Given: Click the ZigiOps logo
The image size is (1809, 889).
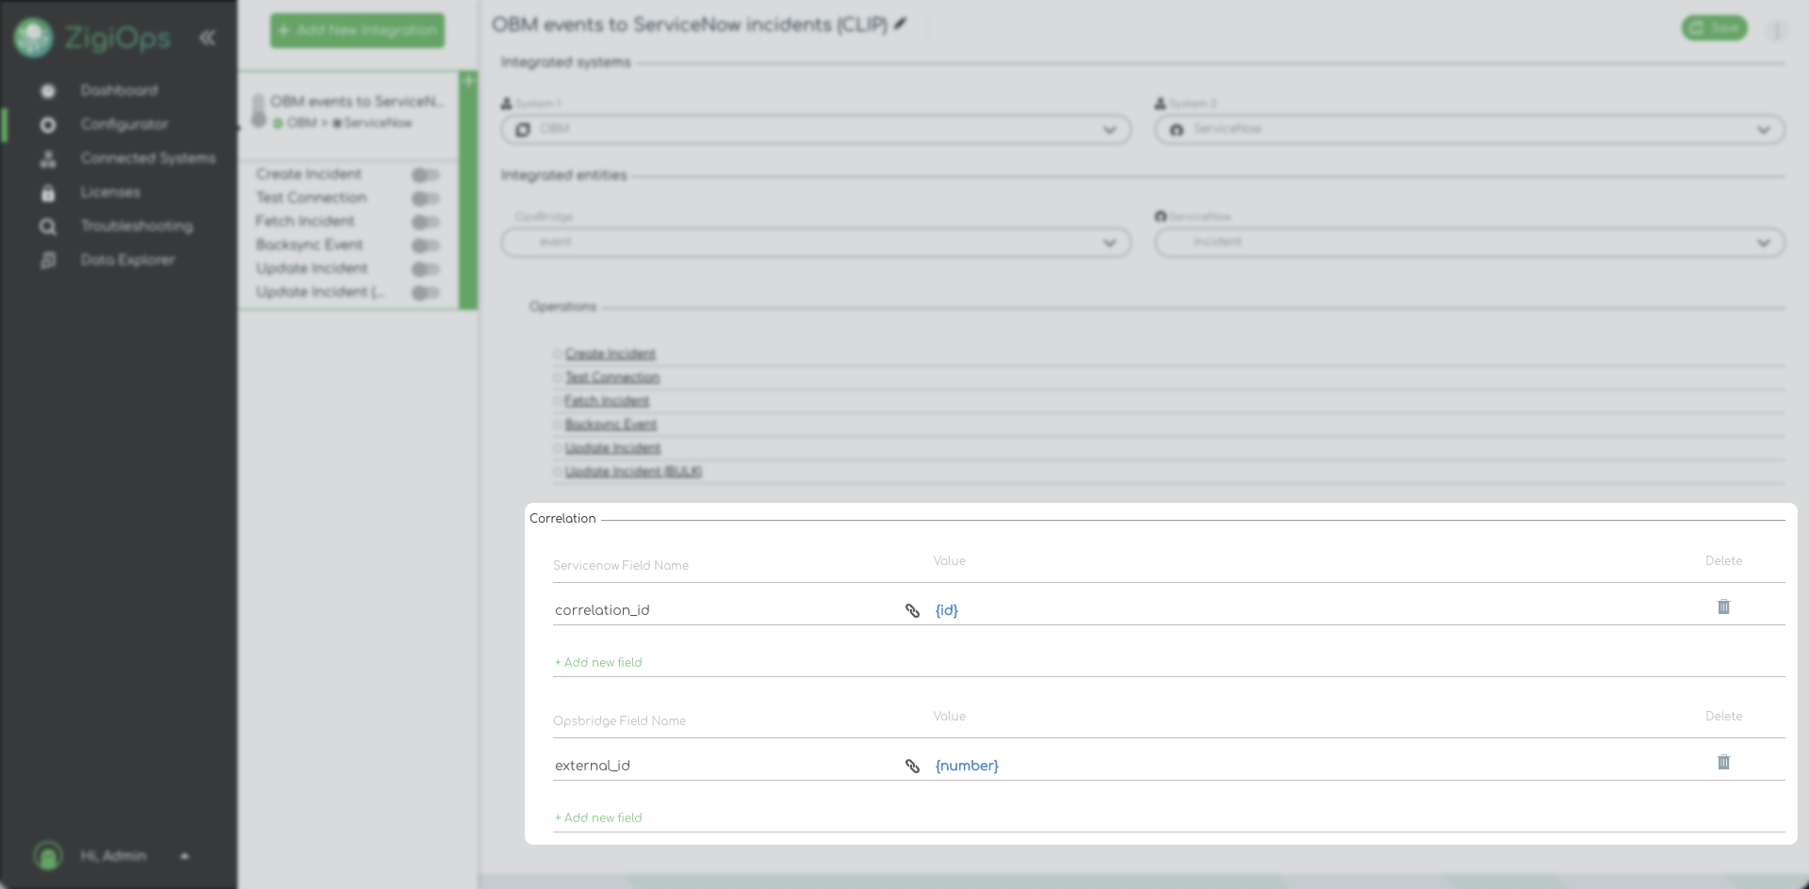Looking at the screenshot, I should click(x=92, y=38).
